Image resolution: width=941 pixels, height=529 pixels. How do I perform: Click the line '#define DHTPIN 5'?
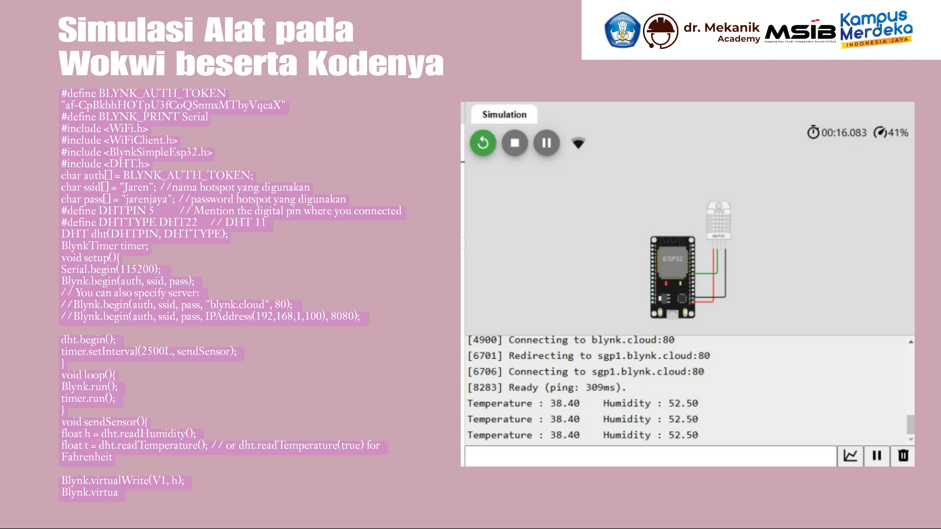pyautogui.click(x=107, y=211)
